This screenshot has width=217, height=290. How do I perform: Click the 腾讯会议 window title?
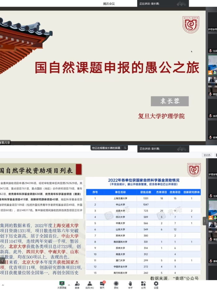click(x=109, y=4)
